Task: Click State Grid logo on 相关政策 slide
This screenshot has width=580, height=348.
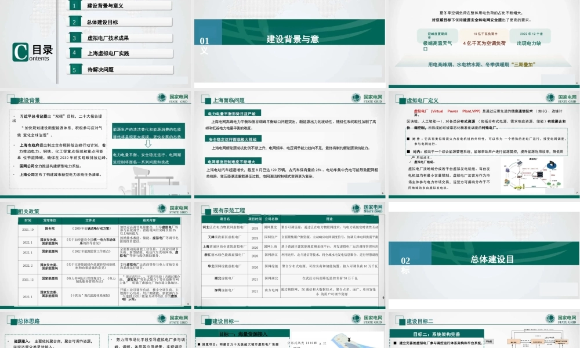Action: [x=173, y=209]
